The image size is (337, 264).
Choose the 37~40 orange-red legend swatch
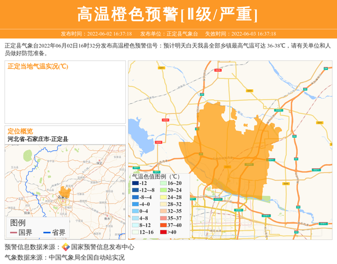pyautogui.click(x=163, y=225)
